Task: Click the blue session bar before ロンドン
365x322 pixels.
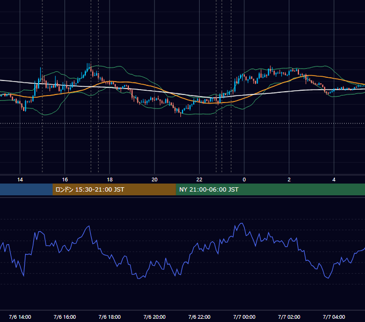Action: click(26, 189)
